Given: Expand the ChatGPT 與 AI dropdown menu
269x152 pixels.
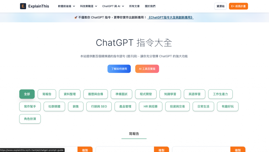Looking at the screenshot, I should [x=113, y=6].
